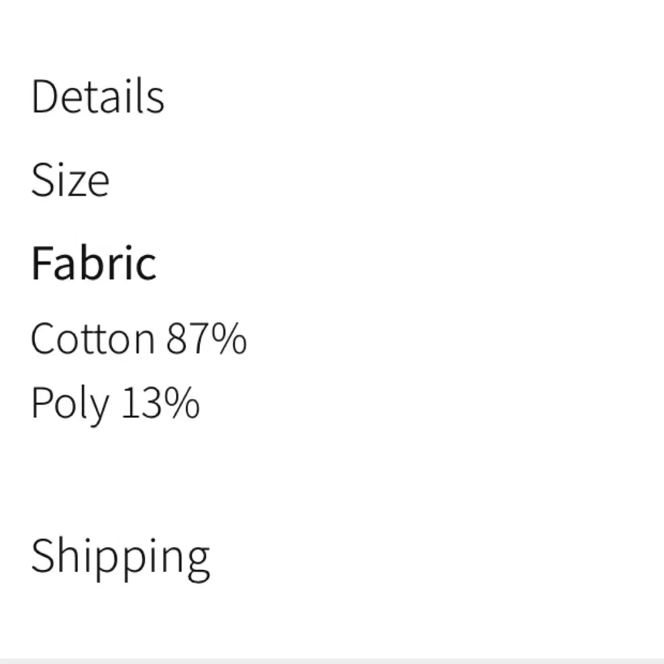
Task: Click the gray divider bar at bottom
Action: point(332,661)
